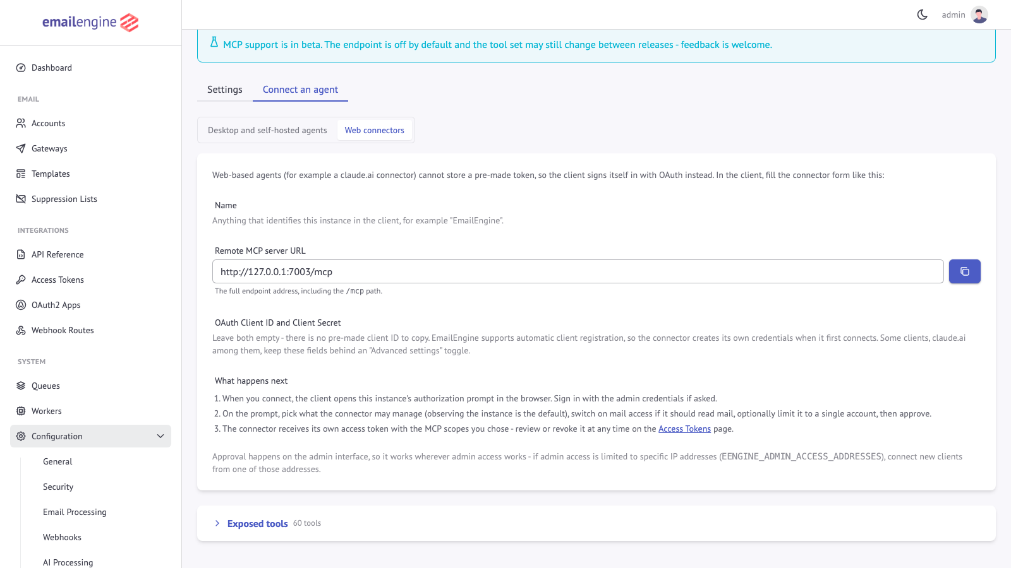Image resolution: width=1011 pixels, height=568 pixels.
Task: Click the MCP beta flask icon
Action: (x=214, y=42)
